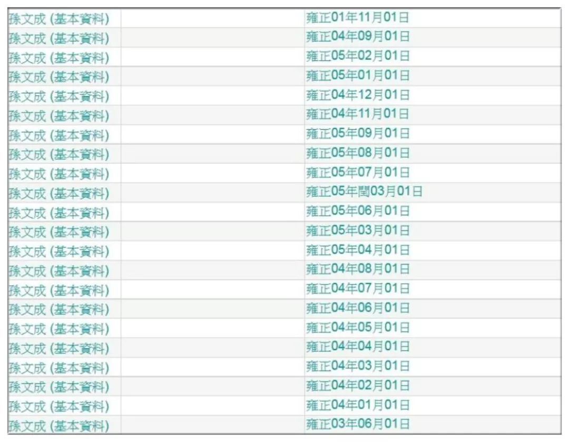The height and width of the screenshot is (442, 569).
Task: Click the 雍正04年11月01日 date link
Action: click(x=358, y=114)
